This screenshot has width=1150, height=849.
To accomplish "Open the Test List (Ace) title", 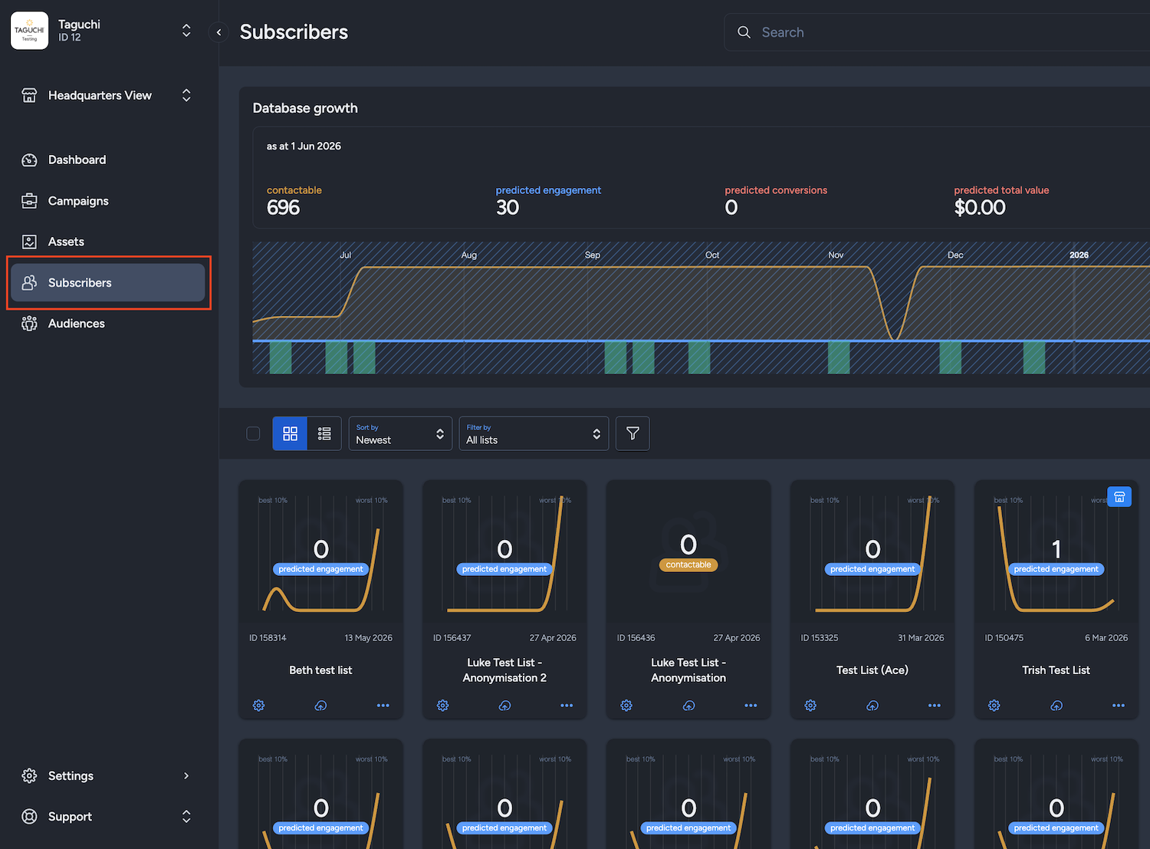I will click(872, 670).
